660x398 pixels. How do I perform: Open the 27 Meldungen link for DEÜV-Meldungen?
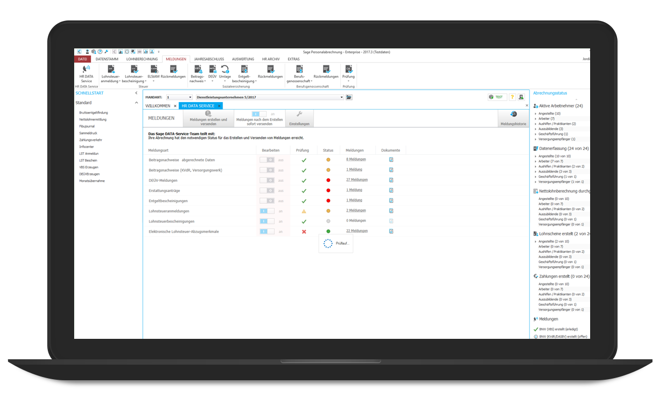(356, 180)
